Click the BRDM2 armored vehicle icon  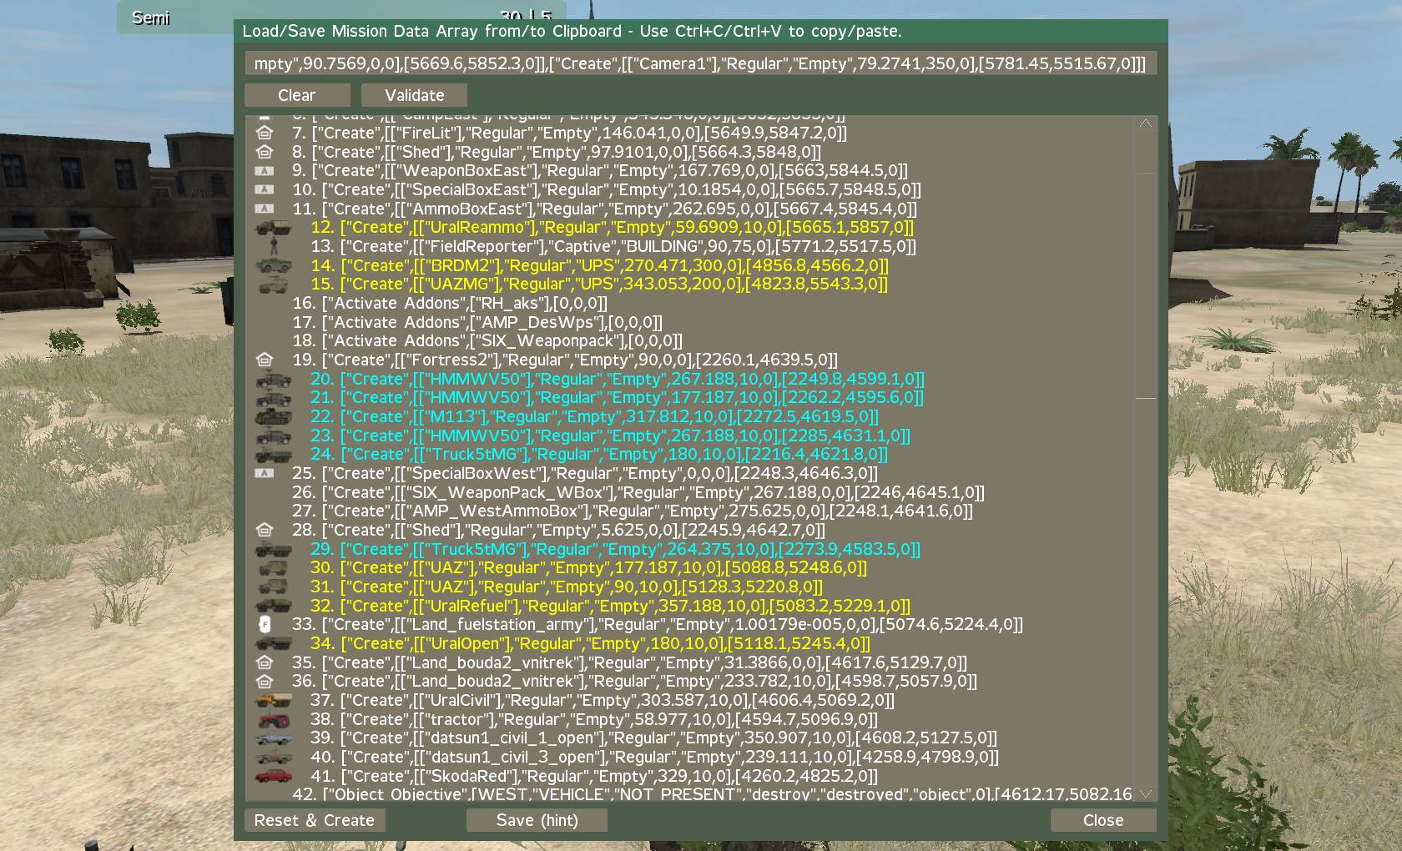(x=273, y=265)
